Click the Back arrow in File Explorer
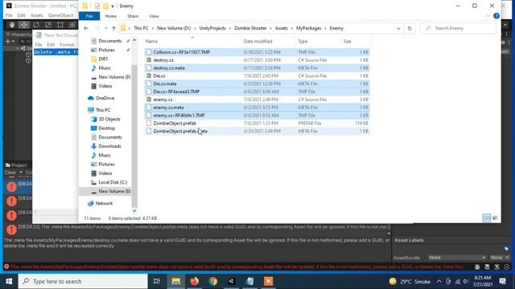This screenshot has height=289, width=515. [86, 29]
